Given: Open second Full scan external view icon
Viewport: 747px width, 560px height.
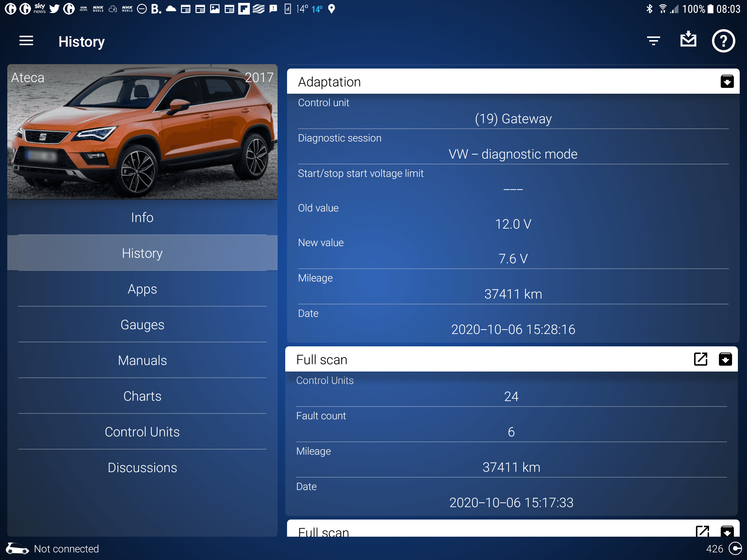Looking at the screenshot, I should tap(703, 531).
